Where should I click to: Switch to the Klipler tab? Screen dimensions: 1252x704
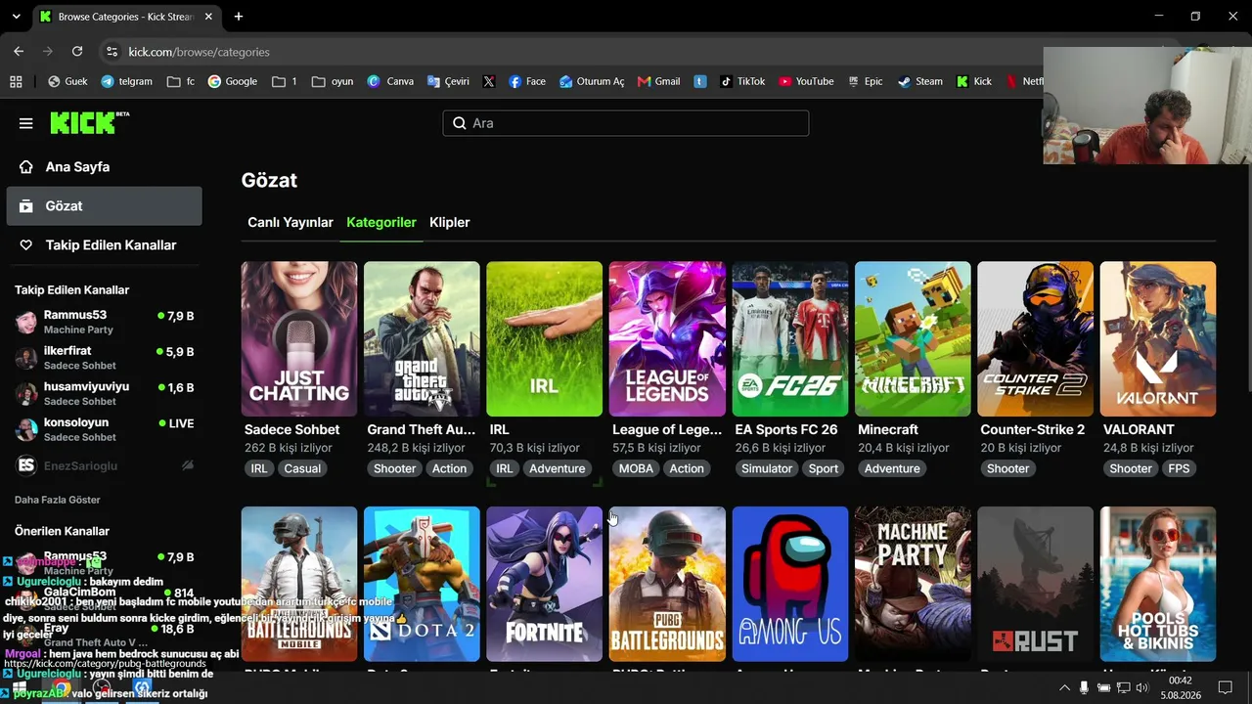click(x=450, y=222)
